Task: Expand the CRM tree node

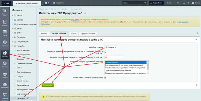Action: pos(12,33)
